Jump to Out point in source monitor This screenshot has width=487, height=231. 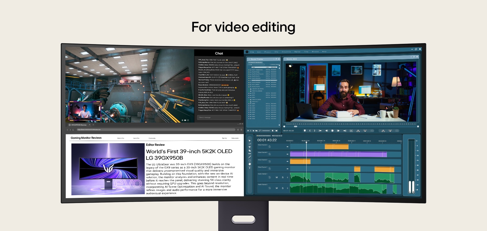345,131
